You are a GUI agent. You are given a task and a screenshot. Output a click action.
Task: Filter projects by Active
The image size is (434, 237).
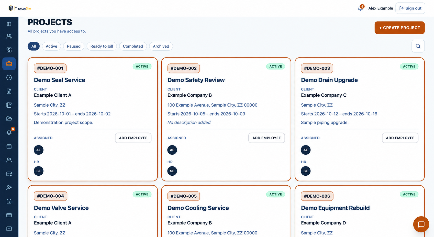click(51, 46)
